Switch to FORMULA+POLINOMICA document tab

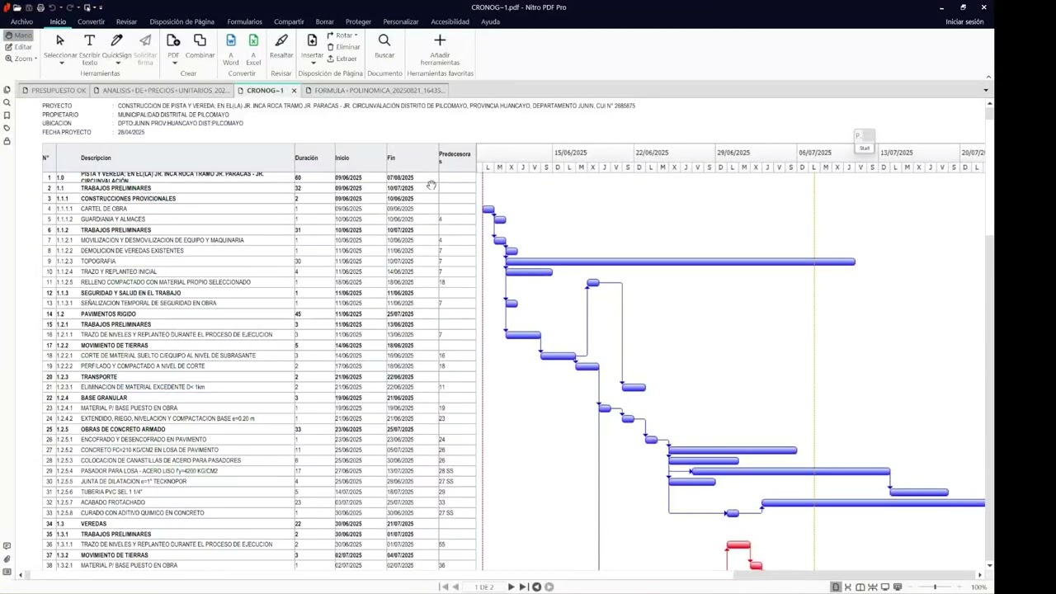click(375, 91)
